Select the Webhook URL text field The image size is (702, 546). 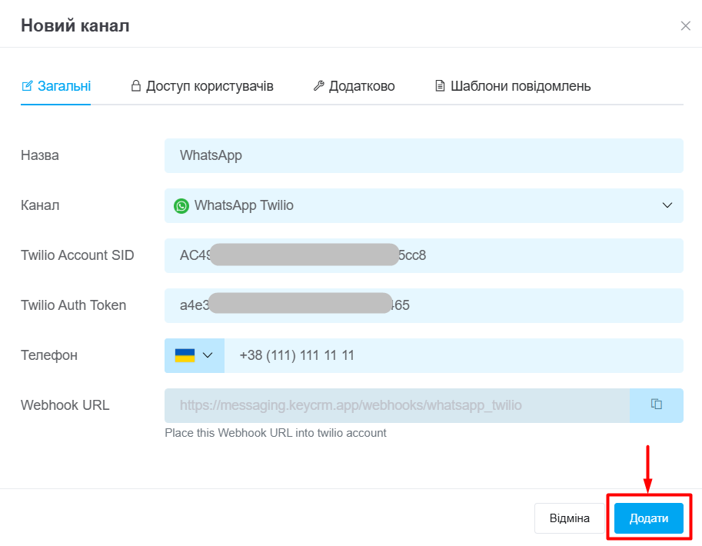397,405
